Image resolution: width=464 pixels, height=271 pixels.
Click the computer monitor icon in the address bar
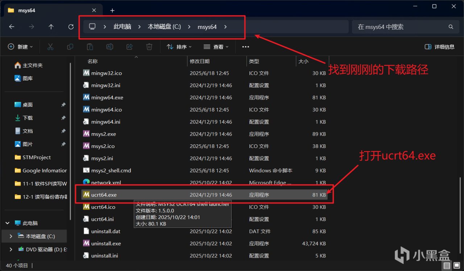click(x=92, y=26)
